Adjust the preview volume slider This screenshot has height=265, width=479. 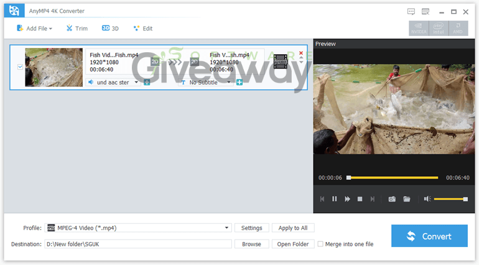pyautogui.click(x=451, y=199)
